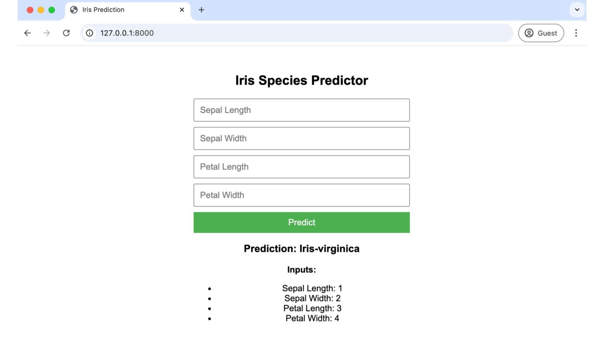
Task: Minimize the window with yellow button
Action: coord(41,10)
